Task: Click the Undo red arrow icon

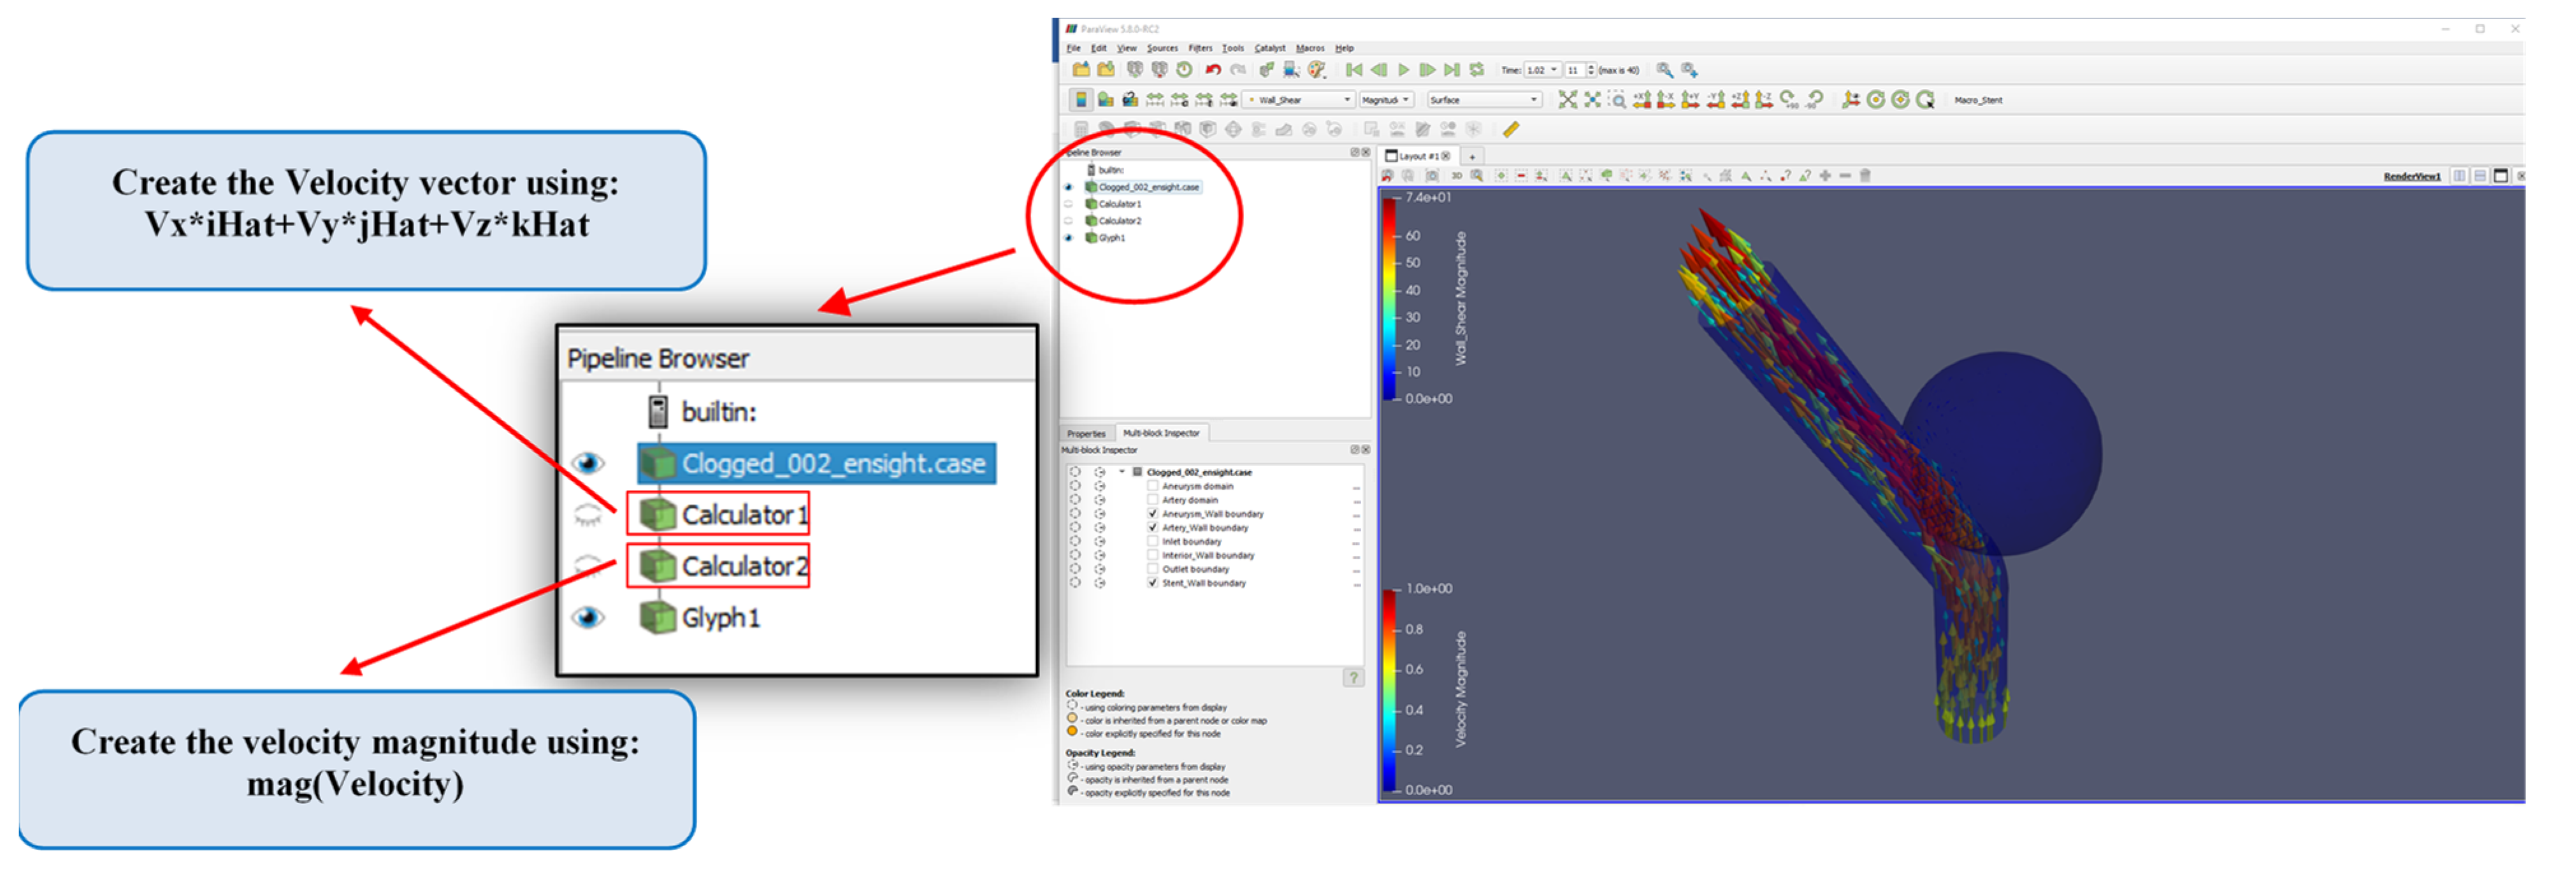Action: pyautogui.click(x=1212, y=70)
